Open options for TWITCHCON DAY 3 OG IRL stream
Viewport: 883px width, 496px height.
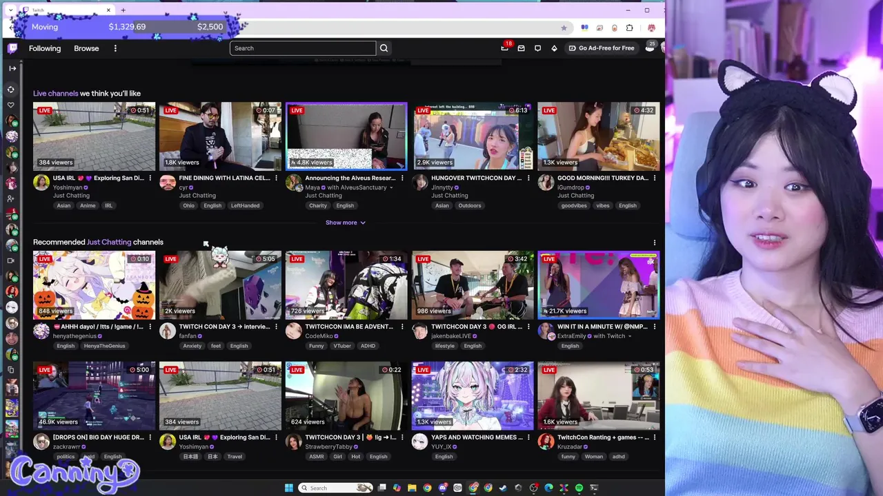point(528,327)
